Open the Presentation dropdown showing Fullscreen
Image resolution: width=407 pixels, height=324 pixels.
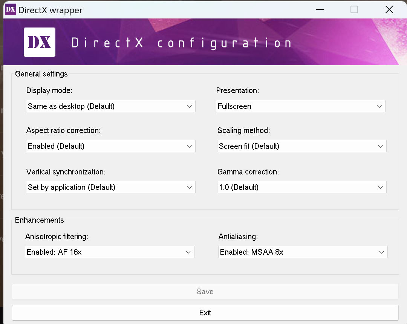coord(301,106)
